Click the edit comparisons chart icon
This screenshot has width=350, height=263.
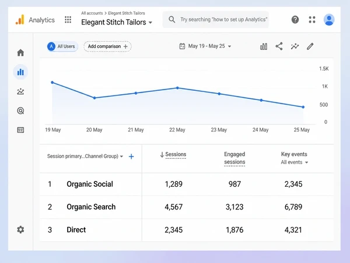point(264,47)
